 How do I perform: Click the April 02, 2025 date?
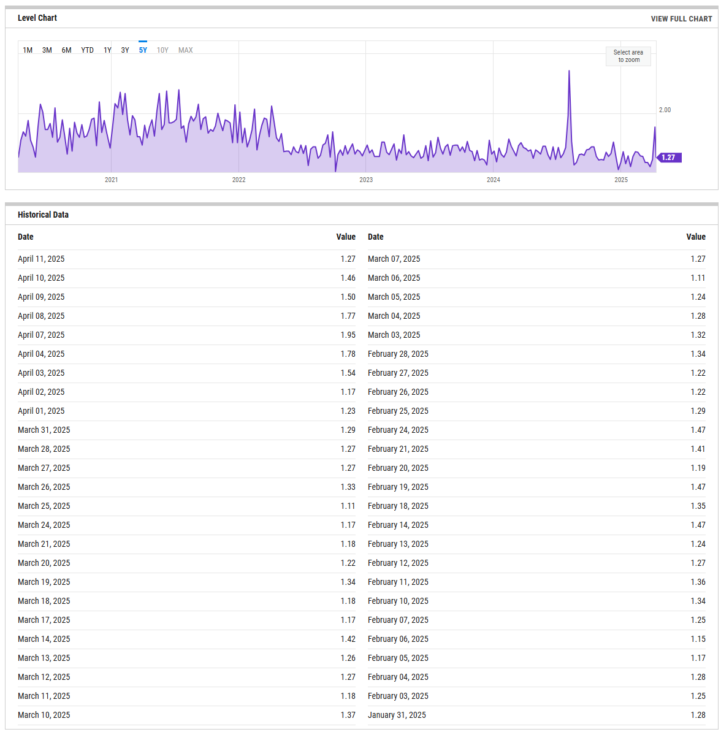pyautogui.click(x=41, y=392)
